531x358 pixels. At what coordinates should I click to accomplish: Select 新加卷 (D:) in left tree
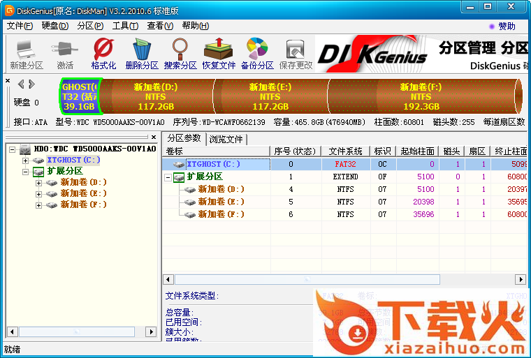(83, 182)
